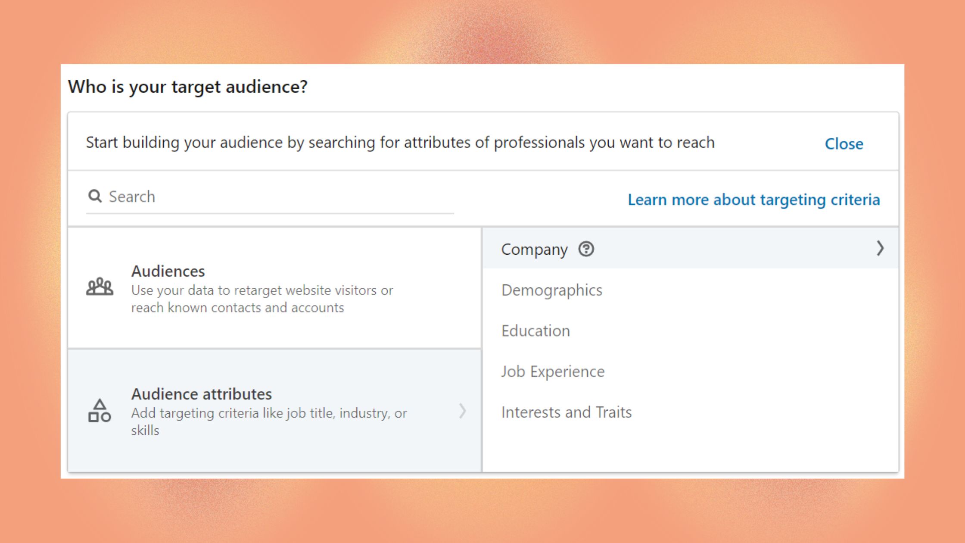Viewport: 965px width, 543px height.
Task: Click the retarget website visitors description
Action: [x=261, y=299]
